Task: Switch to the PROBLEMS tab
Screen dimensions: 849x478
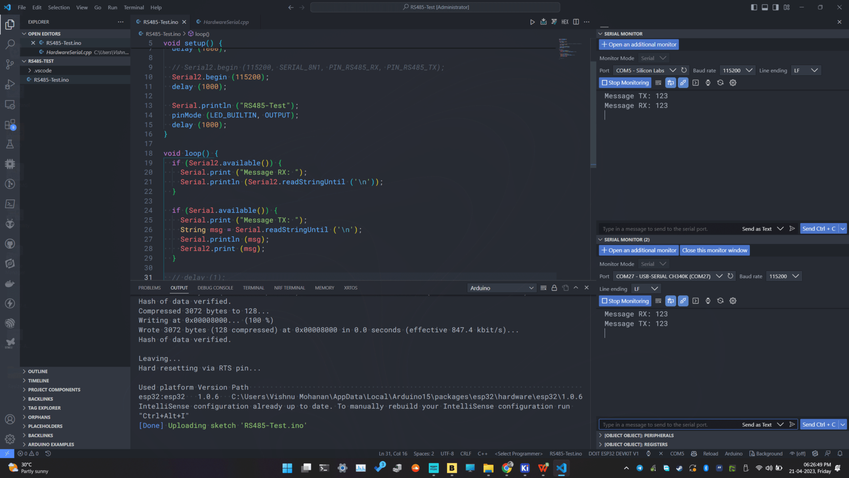Action: 149,288
